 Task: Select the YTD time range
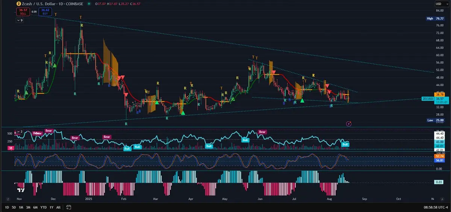[43, 207]
